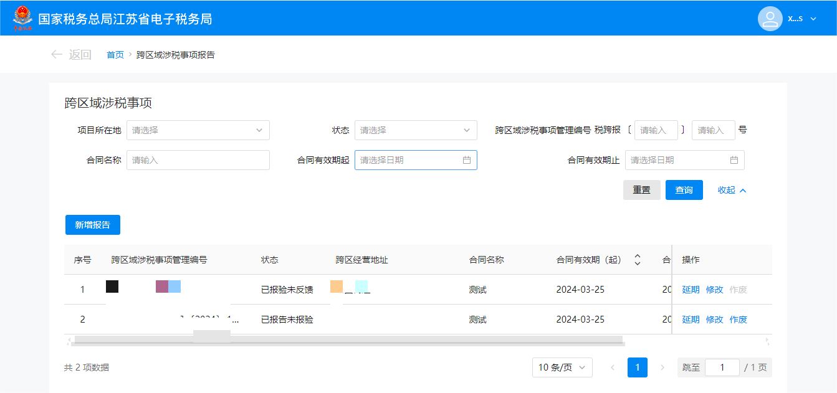Open calendar icon for 合同有效期止
The width and height of the screenshot is (837, 393).
tap(734, 160)
